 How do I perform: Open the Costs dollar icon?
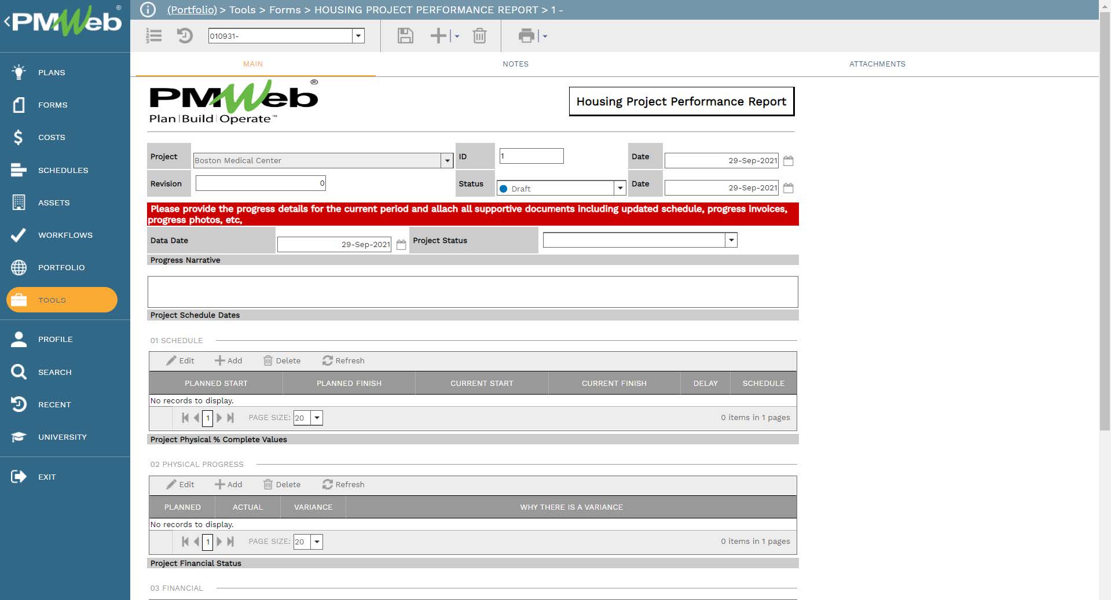click(19, 137)
